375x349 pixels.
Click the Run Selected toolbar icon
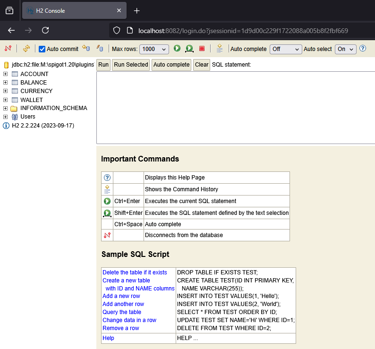(x=189, y=49)
